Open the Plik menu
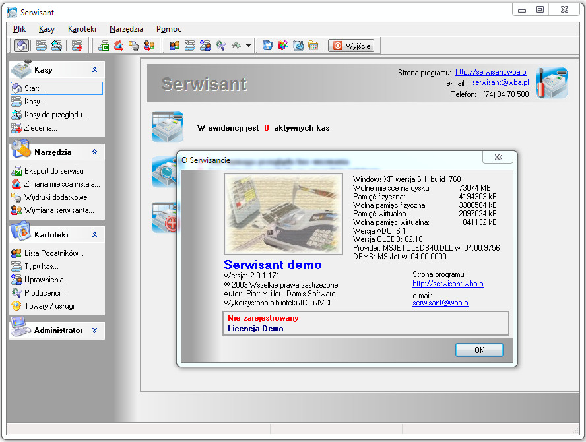 (x=19, y=29)
